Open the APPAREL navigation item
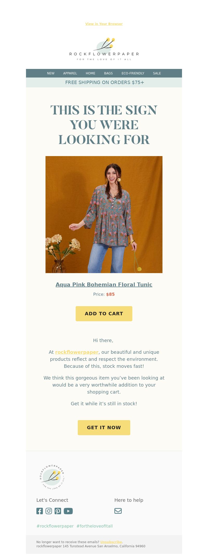The image size is (208, 559). pos(70,73)
